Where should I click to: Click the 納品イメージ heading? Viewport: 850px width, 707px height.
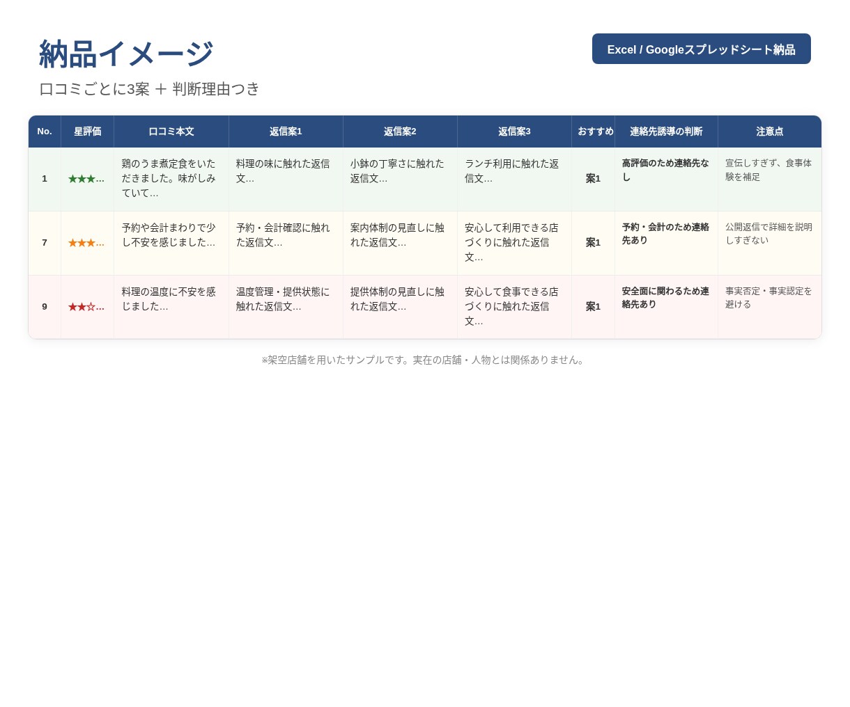tap(126, 54)
